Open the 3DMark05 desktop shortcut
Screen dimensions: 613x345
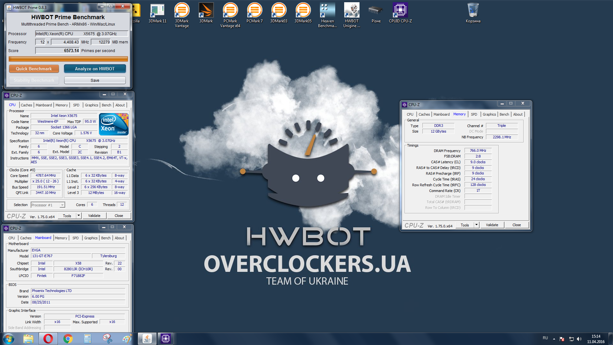303,13
